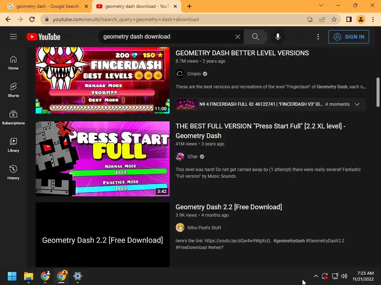The image size is (381, 285).
Task: Click the install app icon in address bar
Action: [x=310, y=19]
